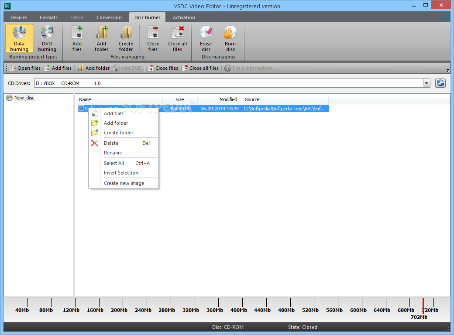The width and height of the screenshot is (454, 335).
Task: Select the New_disc tree item
Action: click(x=24, y=98)
